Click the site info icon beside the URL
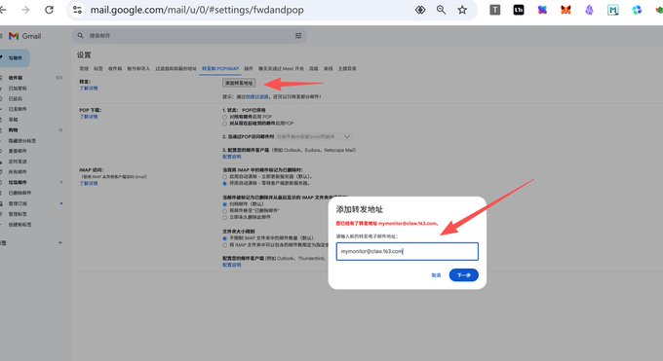This screenshot has height=361, width=663. tap(77, 10)
